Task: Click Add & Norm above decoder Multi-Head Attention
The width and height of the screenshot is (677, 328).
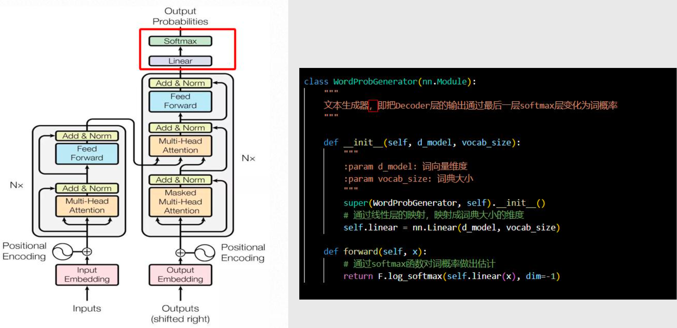Action: [x=180, y=128]
